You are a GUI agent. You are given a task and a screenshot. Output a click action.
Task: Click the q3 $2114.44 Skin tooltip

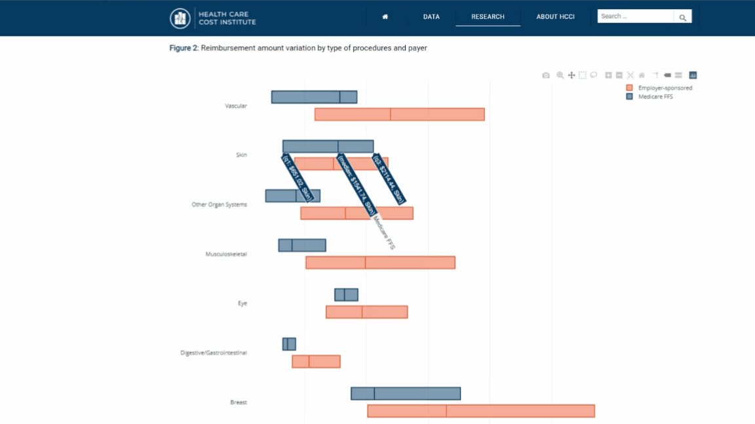[389, 179]
